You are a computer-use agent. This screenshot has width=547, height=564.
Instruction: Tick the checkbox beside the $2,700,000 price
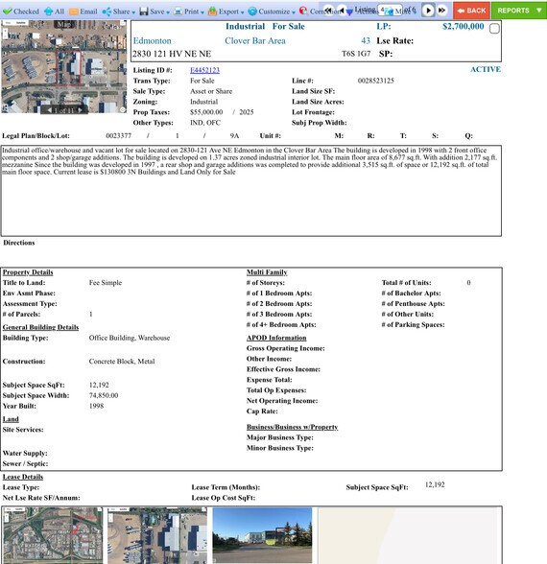(494, 29)
